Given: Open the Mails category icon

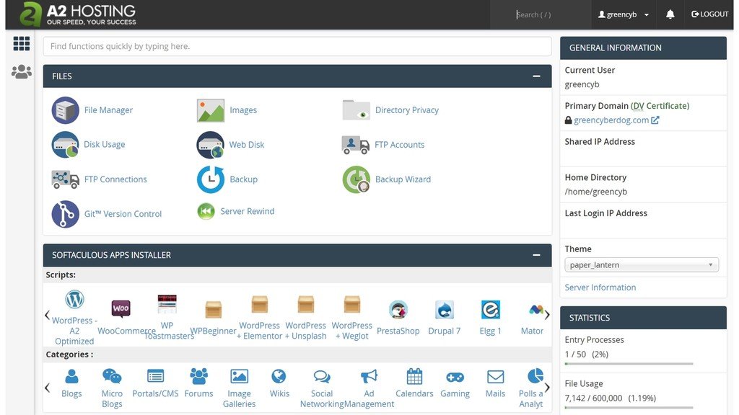Looking at the screenshot, I should pos(495,377).
